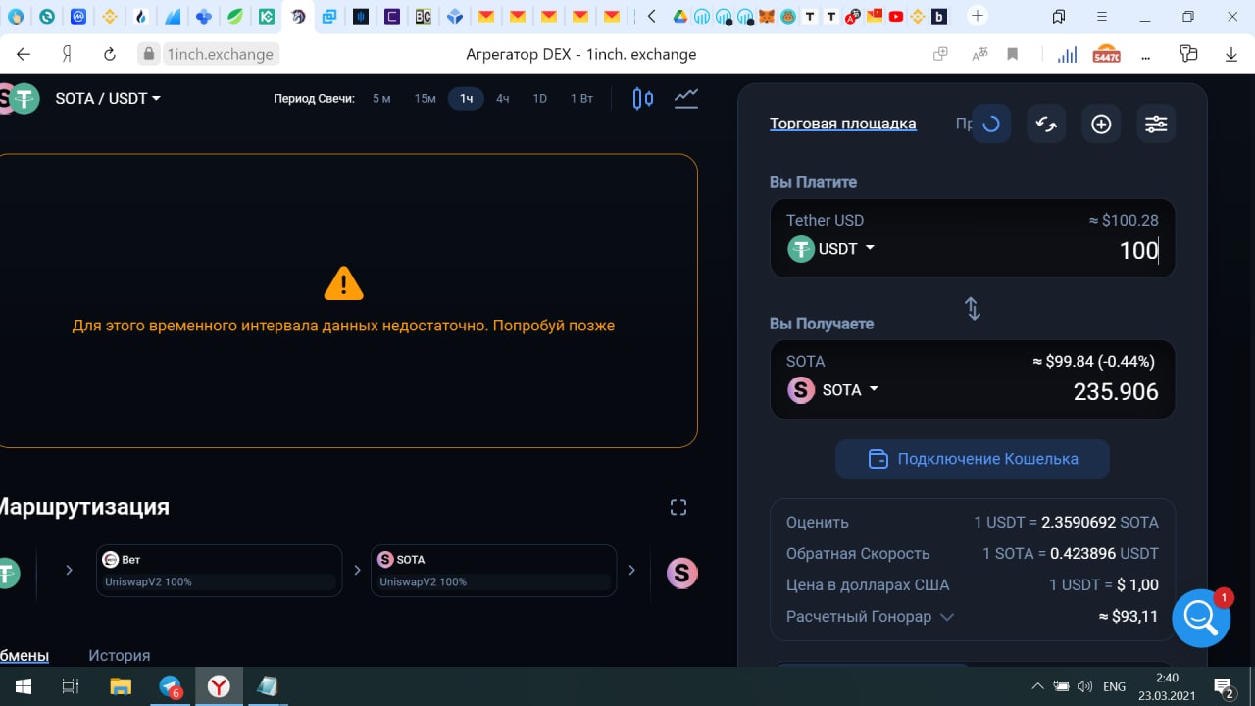Screen dimensions: 1255x706
Task: Open downloads arrow icon
Action: (x=1231, y=54)
